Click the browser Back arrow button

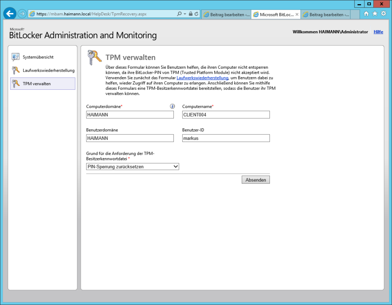click(x=10, y=13)
